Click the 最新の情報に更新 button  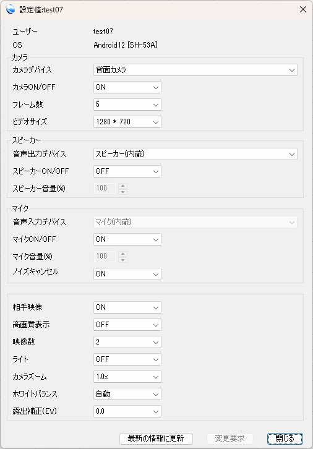156,438
